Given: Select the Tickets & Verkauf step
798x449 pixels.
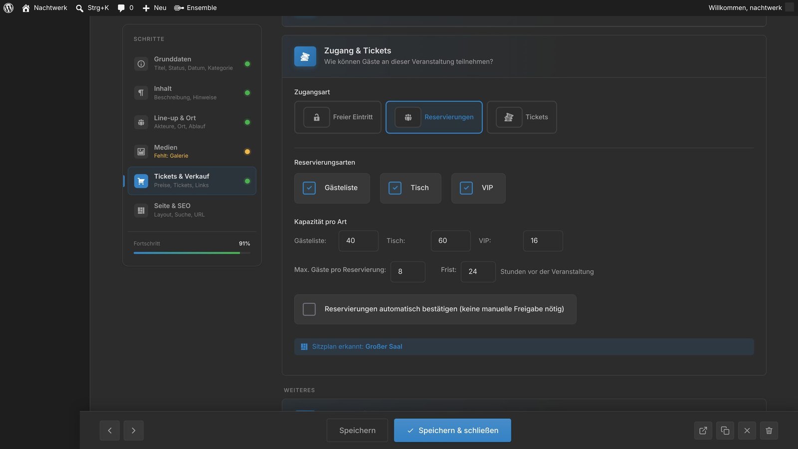Looking at the screenshot, I should 192,181.
